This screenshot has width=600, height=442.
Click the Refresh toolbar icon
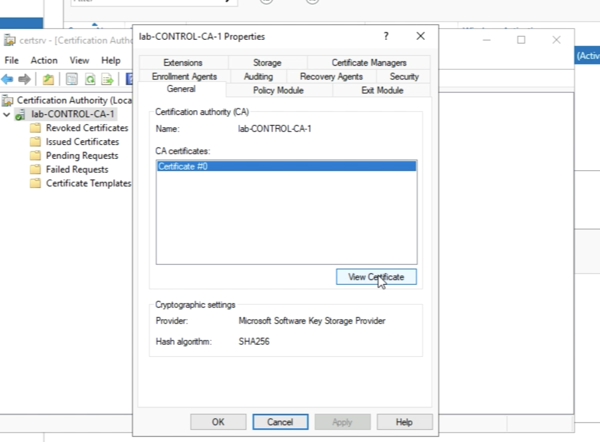pyautogui.click(x=90, y=79)
